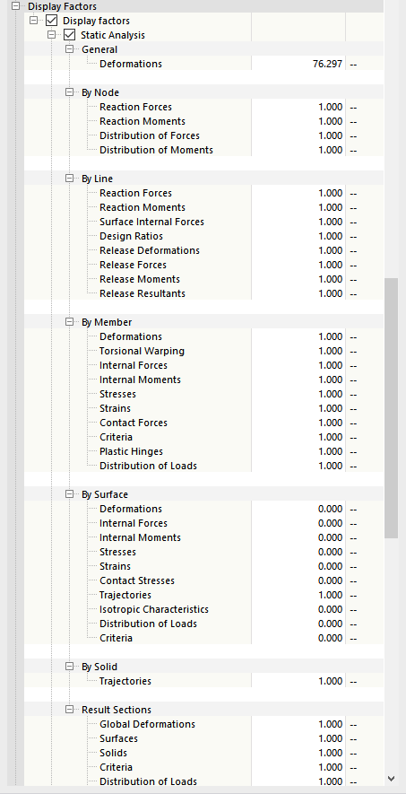Select By Surface Stresses row

(x=204, y=552)
